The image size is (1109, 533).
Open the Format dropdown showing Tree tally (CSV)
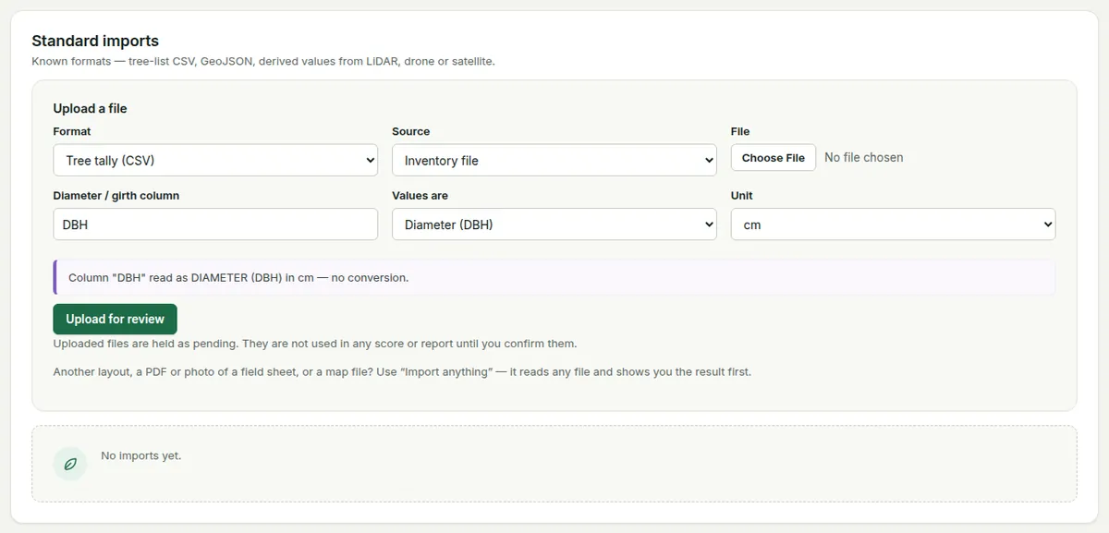[215, 160]
